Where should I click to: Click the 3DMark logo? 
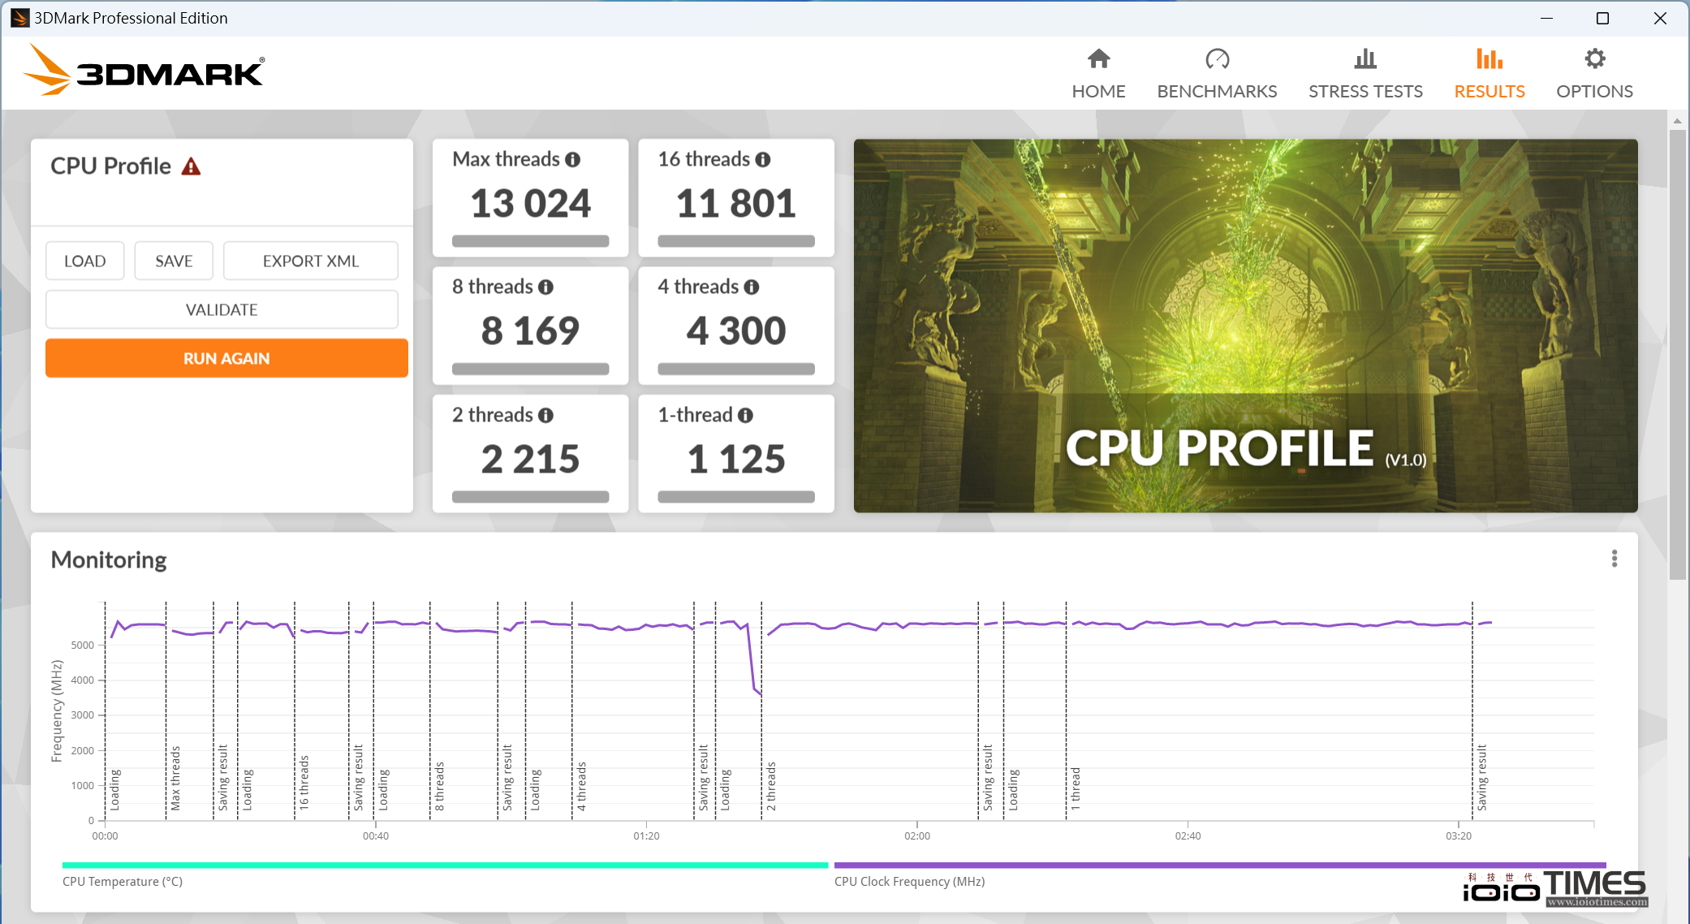[x=144, y=71]
